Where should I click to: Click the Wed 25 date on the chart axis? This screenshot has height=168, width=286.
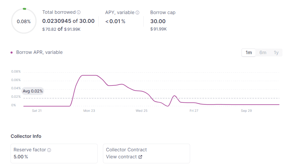[x=141, y=111]
